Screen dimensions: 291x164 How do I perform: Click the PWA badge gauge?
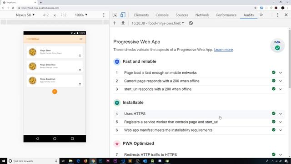tap(277, 46)
